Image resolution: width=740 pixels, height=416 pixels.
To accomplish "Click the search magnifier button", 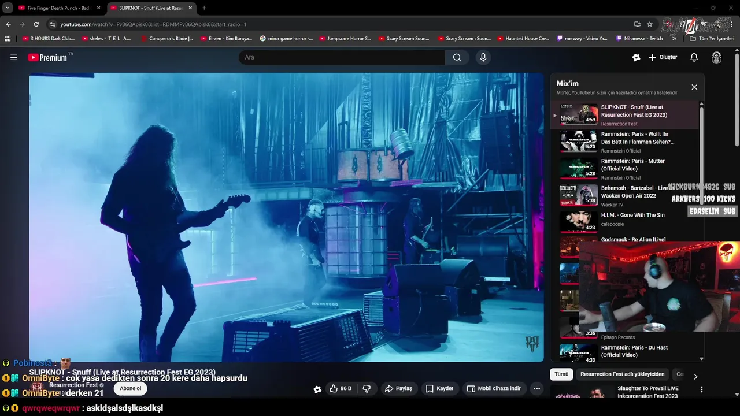I will [x=457, y=57].
